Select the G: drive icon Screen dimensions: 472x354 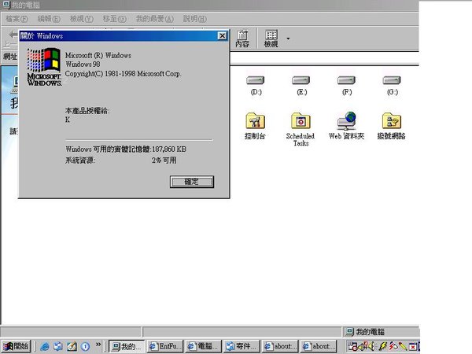tap(392, 86)
